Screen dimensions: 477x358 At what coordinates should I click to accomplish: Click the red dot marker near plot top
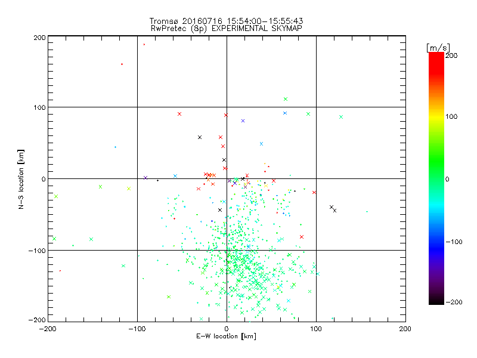click(144, 44)
